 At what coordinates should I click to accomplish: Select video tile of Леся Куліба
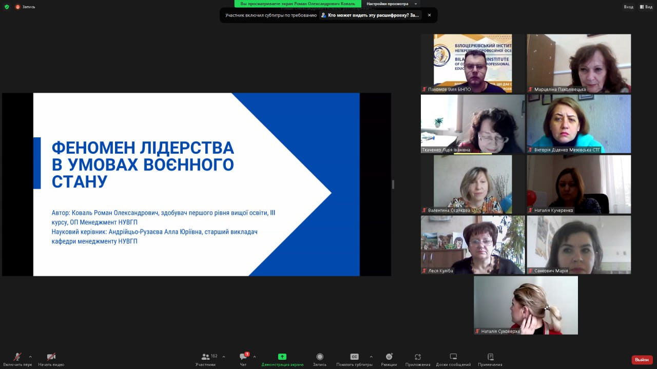tap(473, 245)
